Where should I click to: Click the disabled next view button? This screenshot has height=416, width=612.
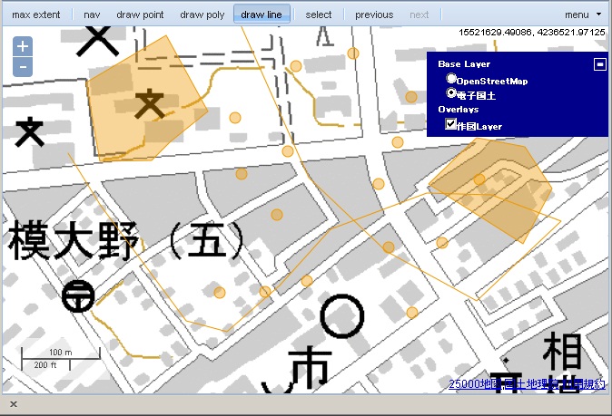tap(420, 15)
